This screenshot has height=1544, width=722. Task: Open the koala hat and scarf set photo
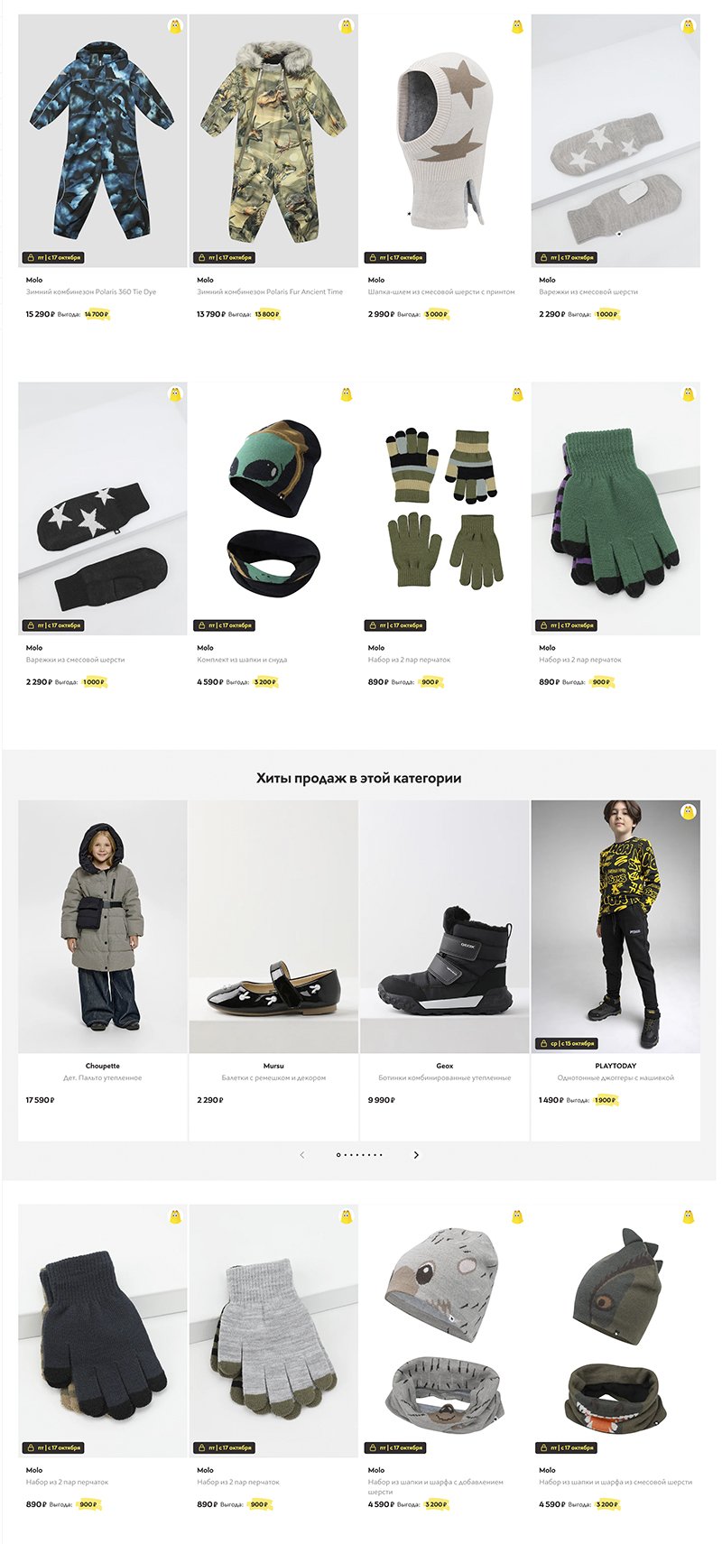pos(445,1331)
